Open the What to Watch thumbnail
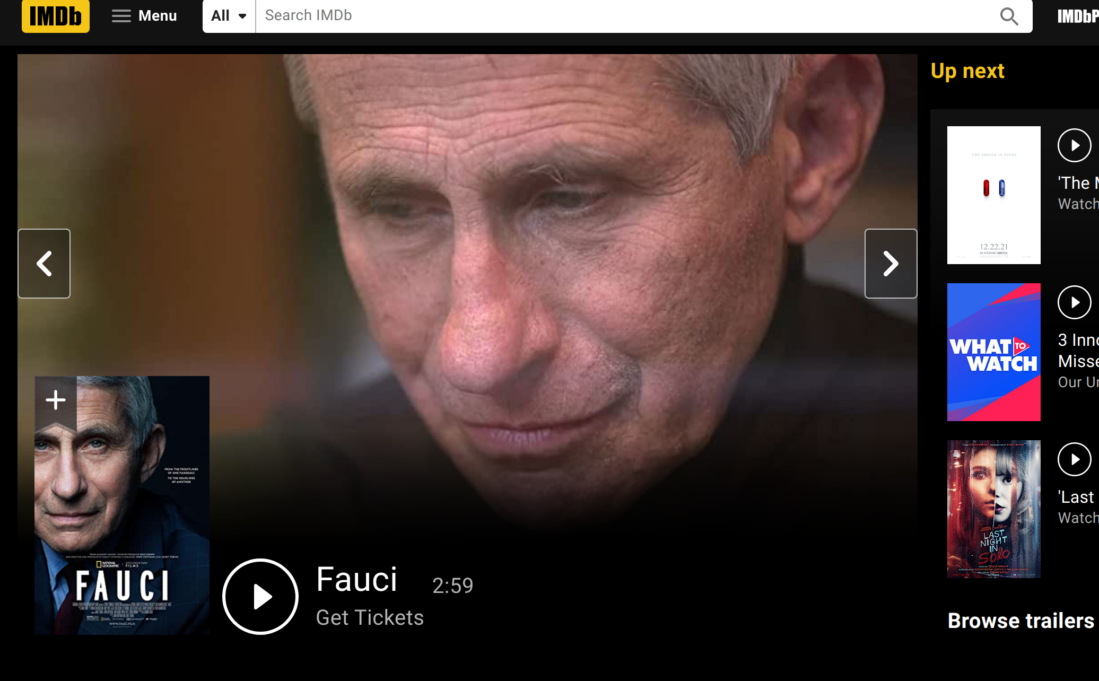 [994, 352]
